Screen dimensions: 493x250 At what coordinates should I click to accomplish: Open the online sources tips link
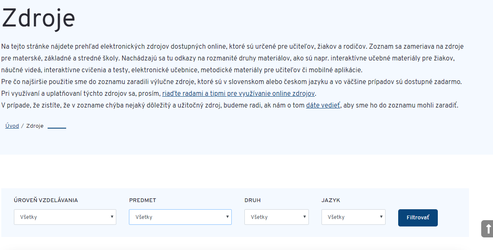coord(238,93)
